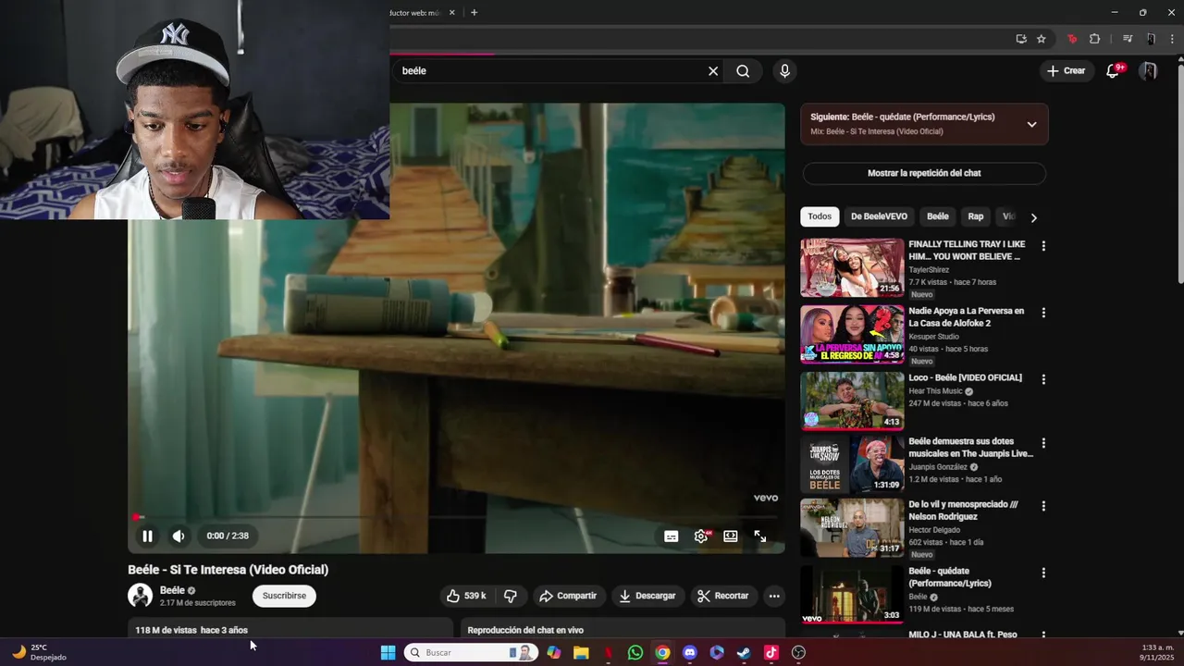This screenshot has width=1184, height=666.
Task: Open De lo vil y menospreciado thumbnail
Action: click(852, 528)
